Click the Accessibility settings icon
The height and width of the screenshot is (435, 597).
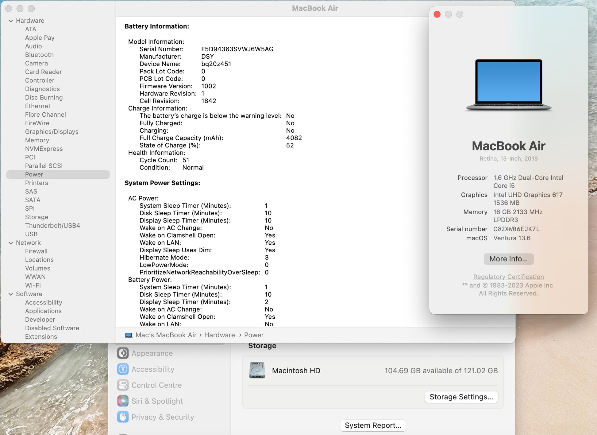point(123,369)
